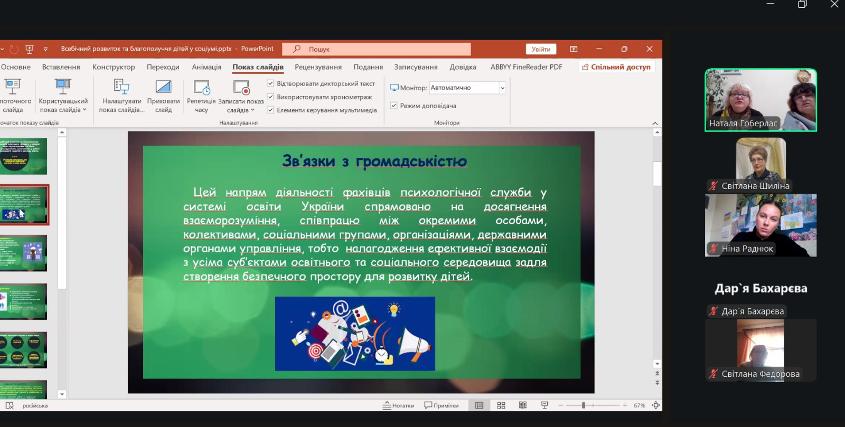Switch to Slide Sorter view
Image resolution: width=845 pixels, height=427 pixels.
(501, 405)
